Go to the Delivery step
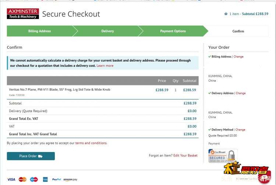The height and width of the screenshot is (185, 276). click(x=107, y=31)
